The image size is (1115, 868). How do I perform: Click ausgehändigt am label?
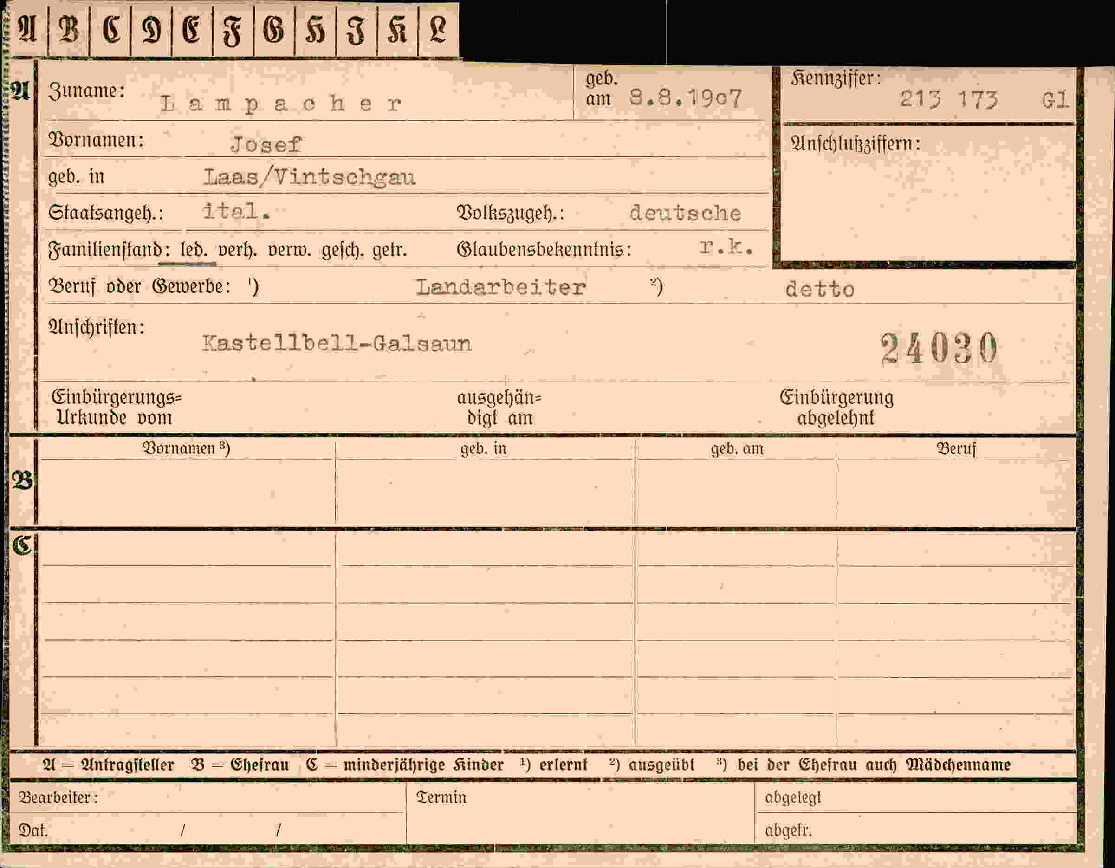tap(499, 408)
